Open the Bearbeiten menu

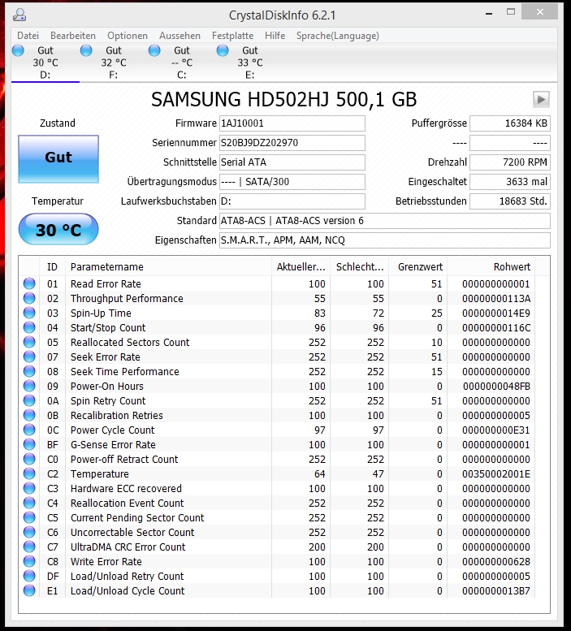[x=73, y=36]
